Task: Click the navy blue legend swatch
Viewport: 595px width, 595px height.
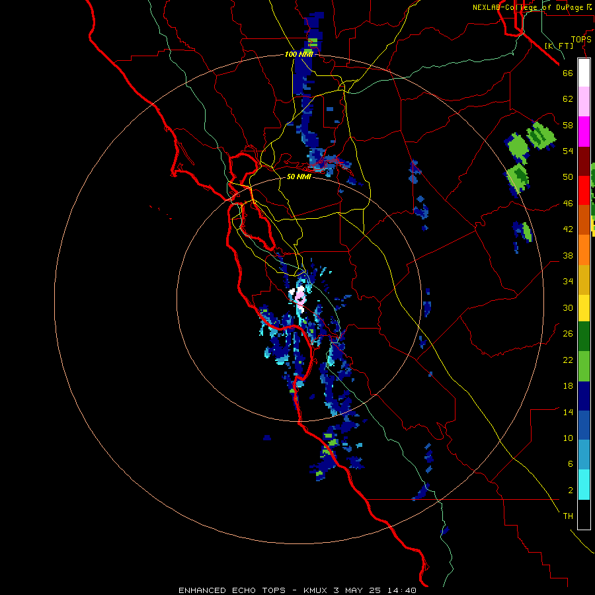Action: click(584, 396)
